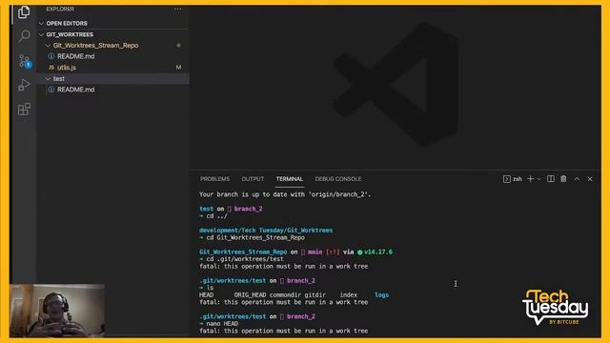The height and width of the screenshot is (343, 610).
Task: Open Explorer more actions ellipsis menu
Action: coord(178,9)
